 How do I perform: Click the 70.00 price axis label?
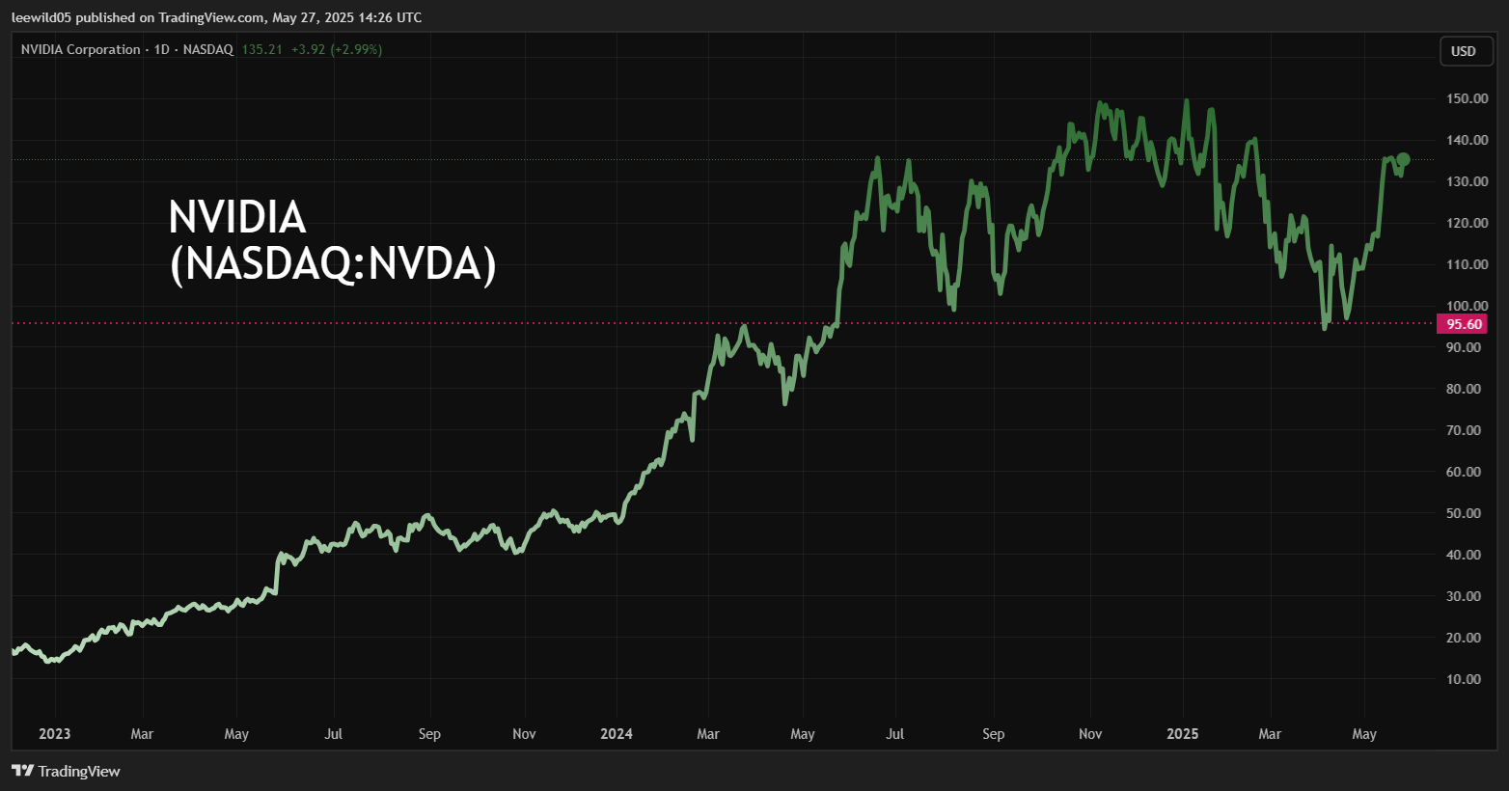(x=1464, y=430)
